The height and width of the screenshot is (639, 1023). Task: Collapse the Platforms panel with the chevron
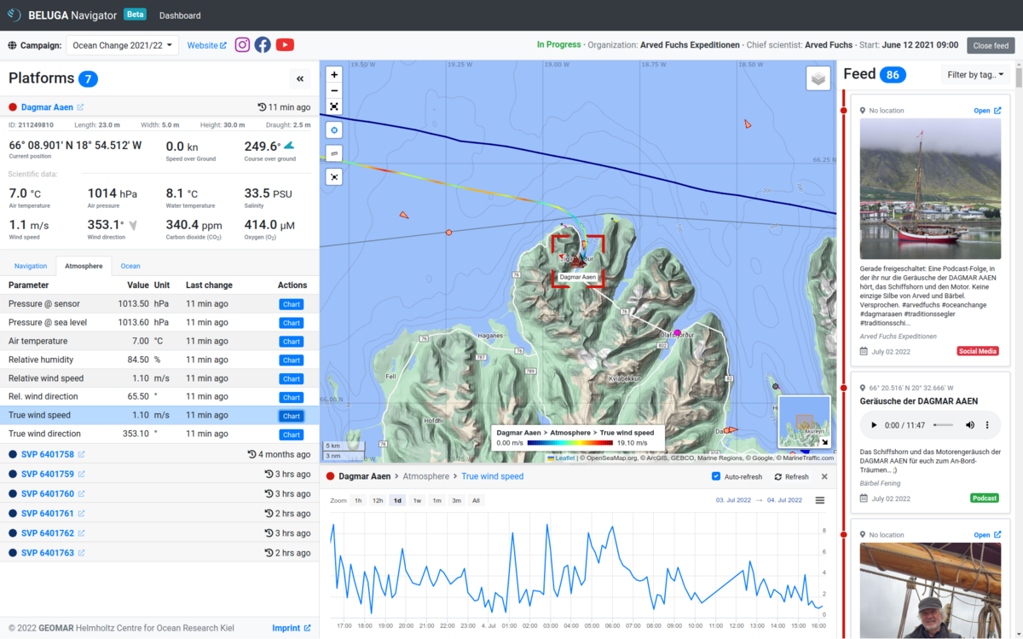tap(300, 78)
